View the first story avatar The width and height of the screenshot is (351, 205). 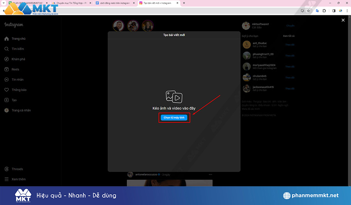tap(119, 26)
